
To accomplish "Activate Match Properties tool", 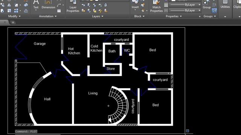I will [157, 6].
